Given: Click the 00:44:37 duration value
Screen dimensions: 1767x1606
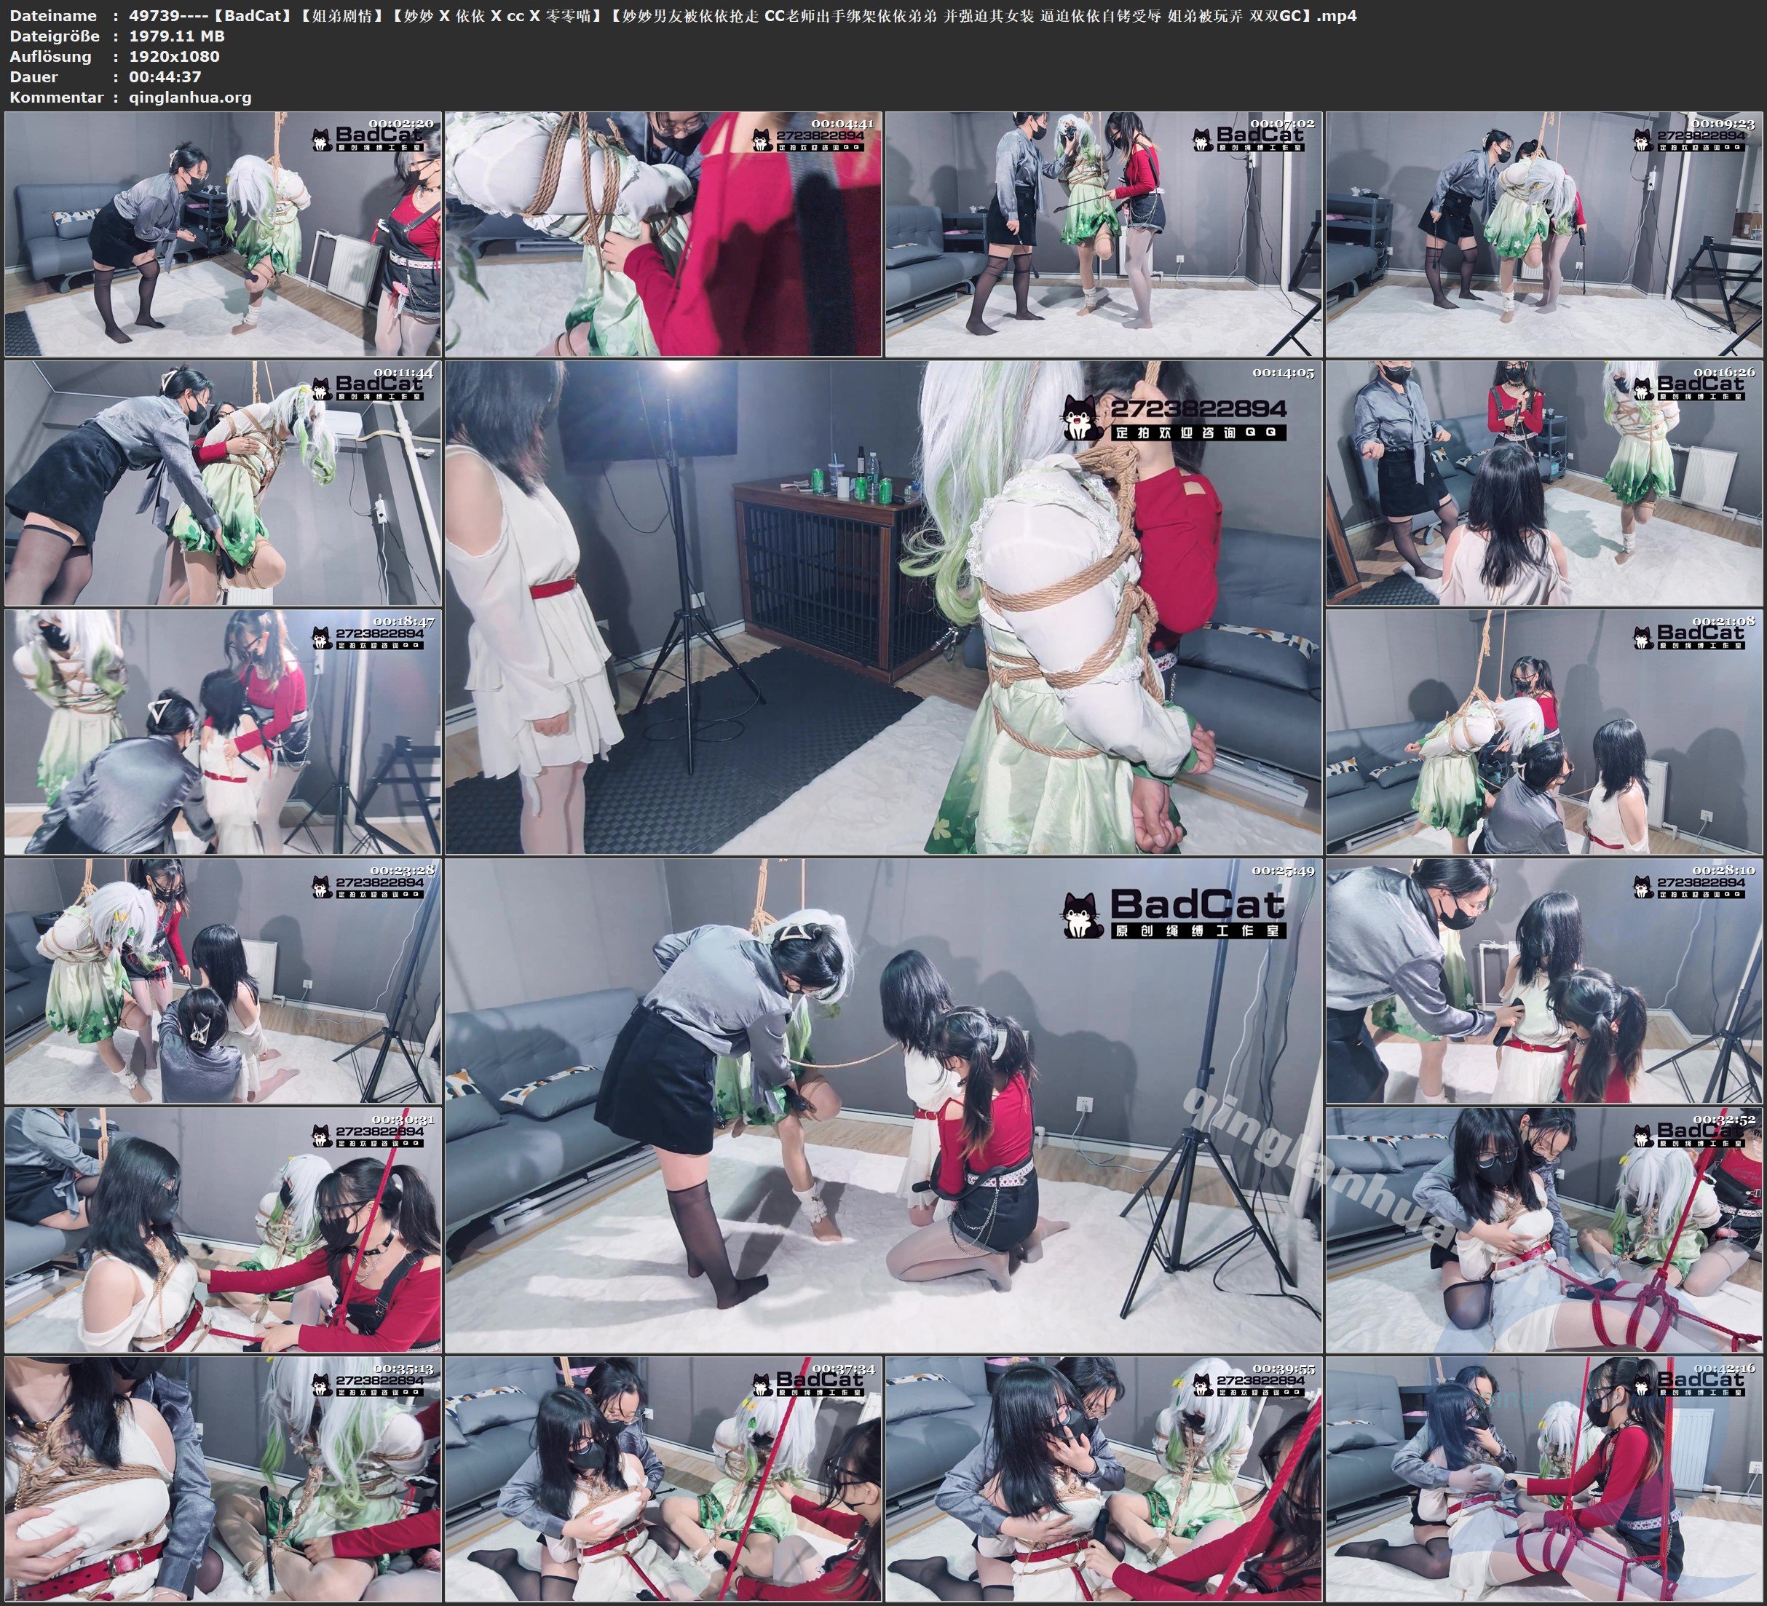Looking at the screenshot, I should tap(165, 76).
